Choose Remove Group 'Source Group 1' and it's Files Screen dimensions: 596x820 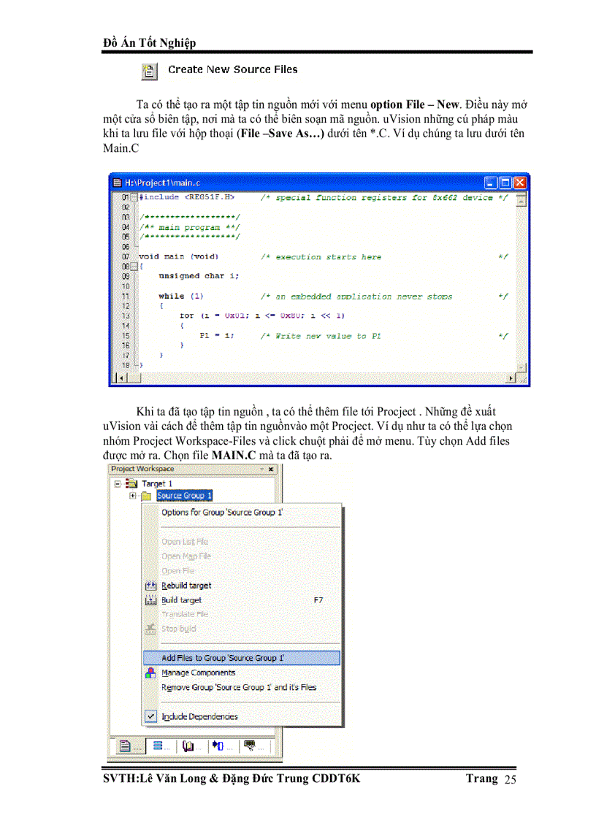point(239,687)
